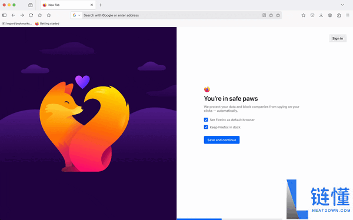This screenshot has height=220, width=353.
Task: Click the star icon left of Pocket
Action: click(304, 15)
